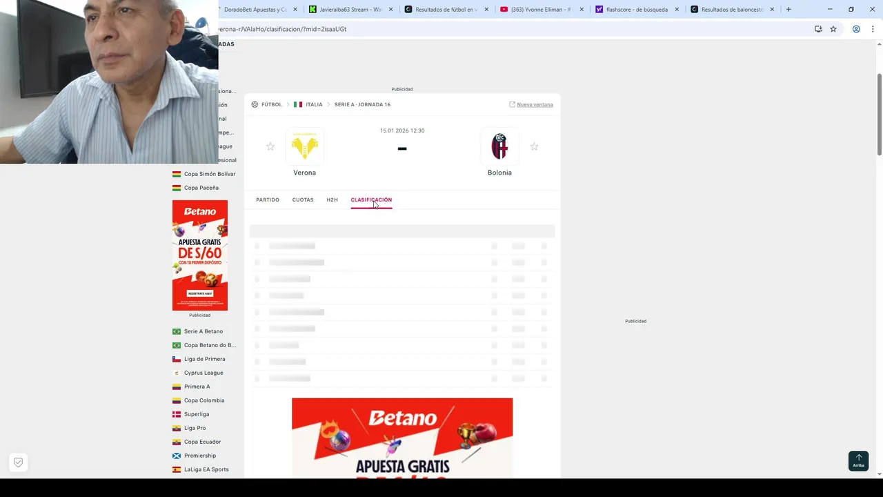Viewport: 883px width, 497px height.
Task: Click the Verona team crest
Action: pos(304,146)
